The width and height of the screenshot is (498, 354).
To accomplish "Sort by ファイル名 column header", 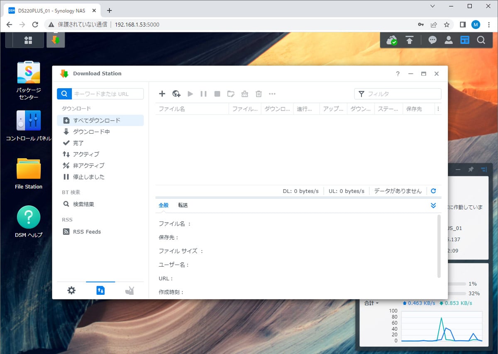I will click(192, 109).
